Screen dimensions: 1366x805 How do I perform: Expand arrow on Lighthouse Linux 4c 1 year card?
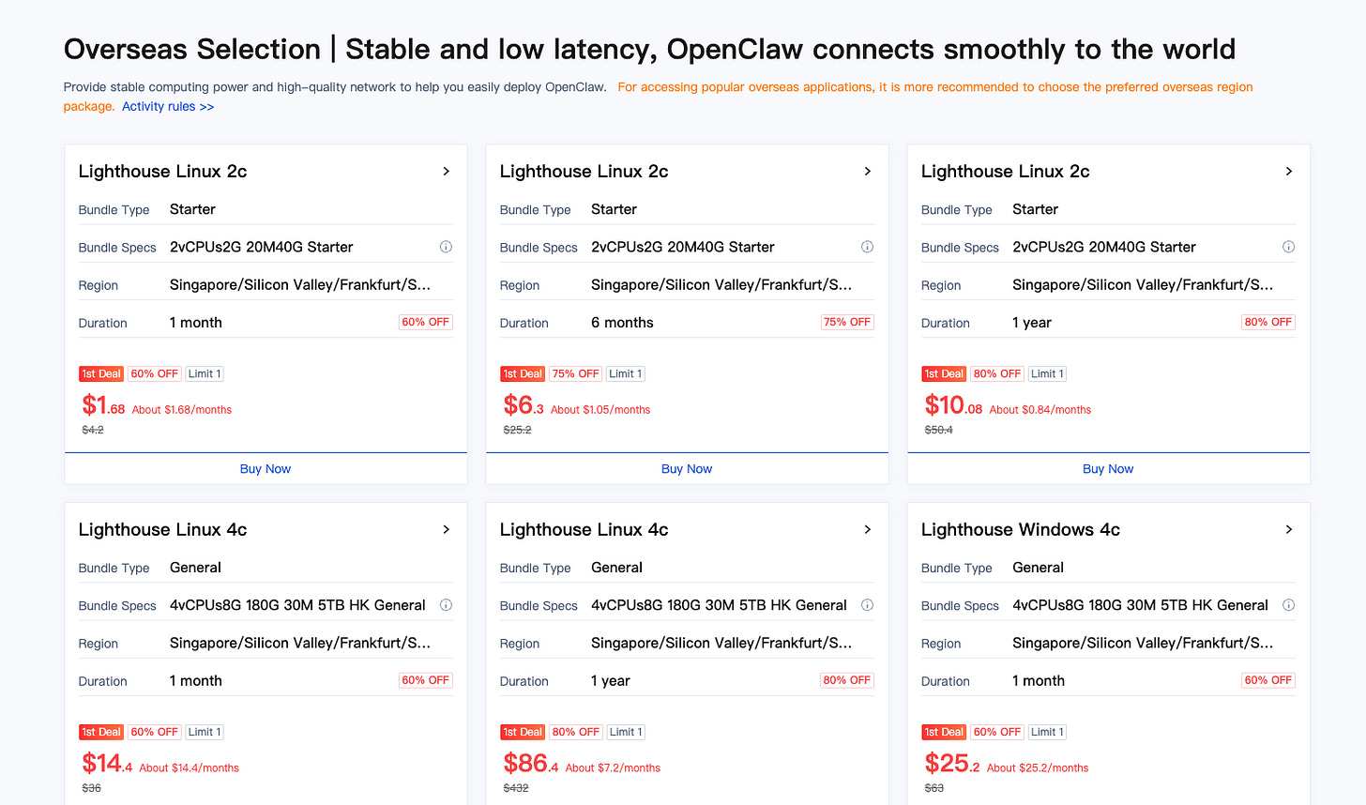(x=868, y=530)
